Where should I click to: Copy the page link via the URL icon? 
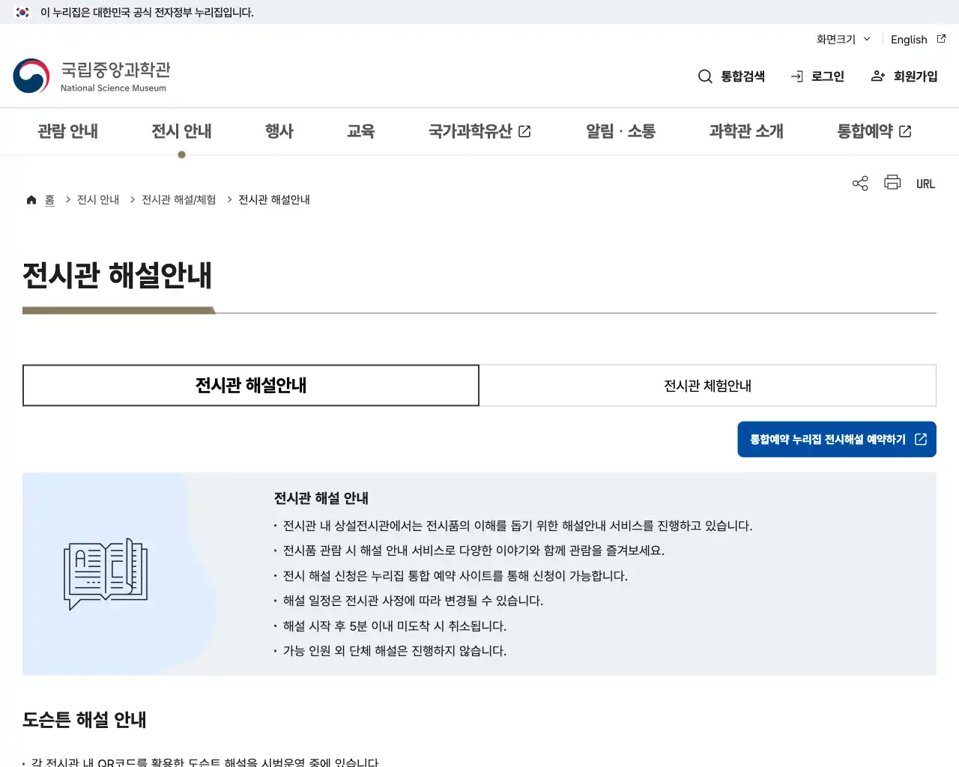coord(926,183)
